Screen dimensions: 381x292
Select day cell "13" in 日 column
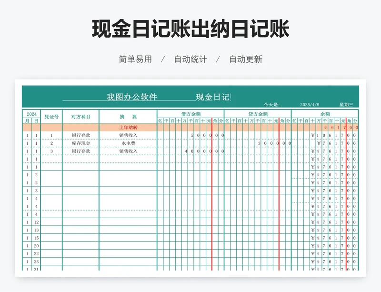[36, 230]
